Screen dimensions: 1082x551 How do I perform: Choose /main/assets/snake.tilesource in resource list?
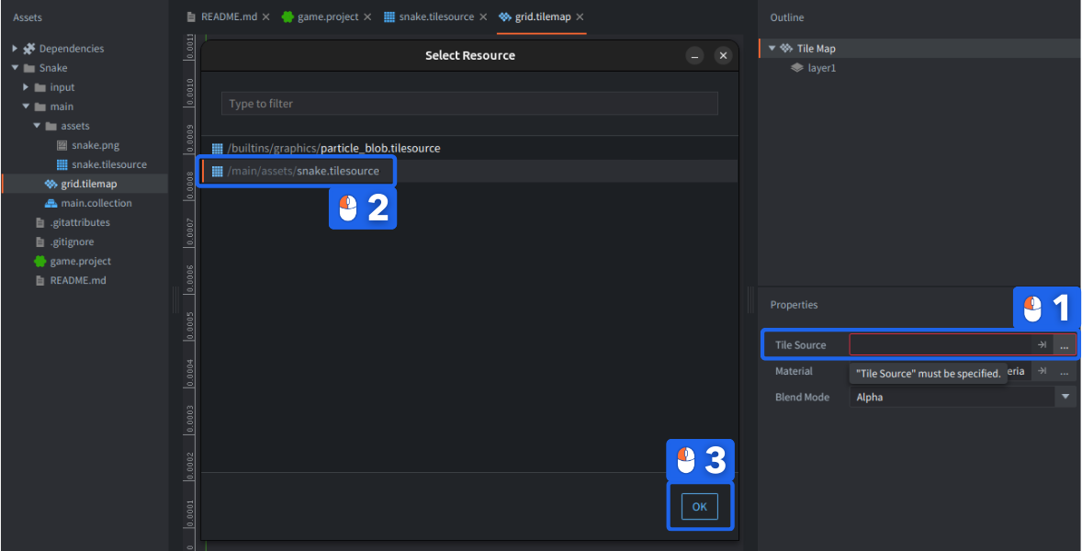point(303,171)
